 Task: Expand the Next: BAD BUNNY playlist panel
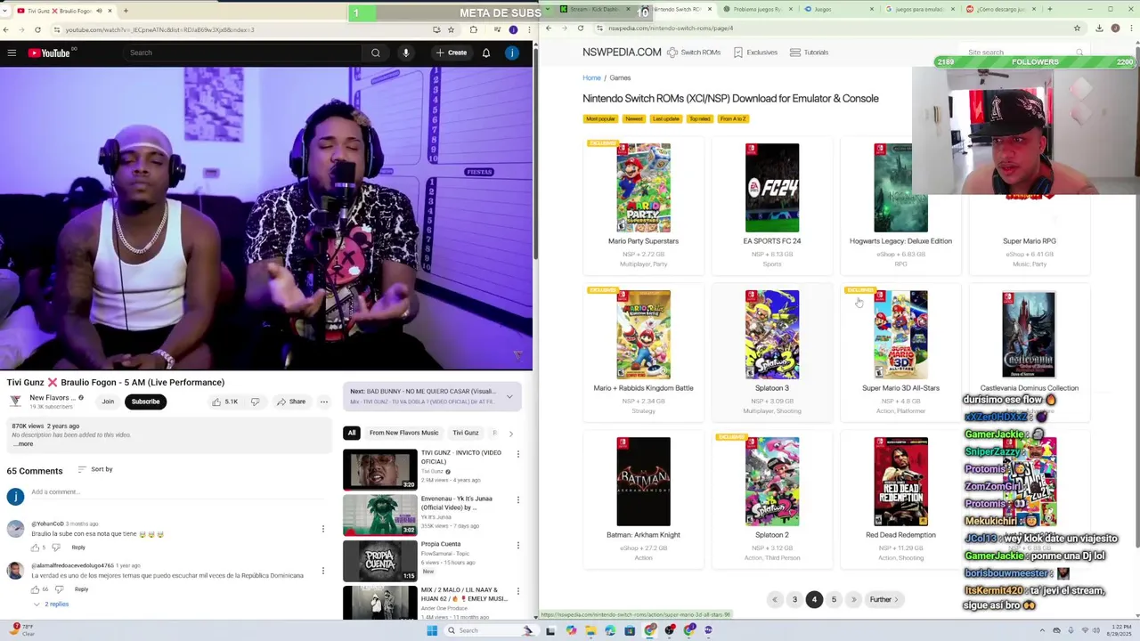[509, 396]
